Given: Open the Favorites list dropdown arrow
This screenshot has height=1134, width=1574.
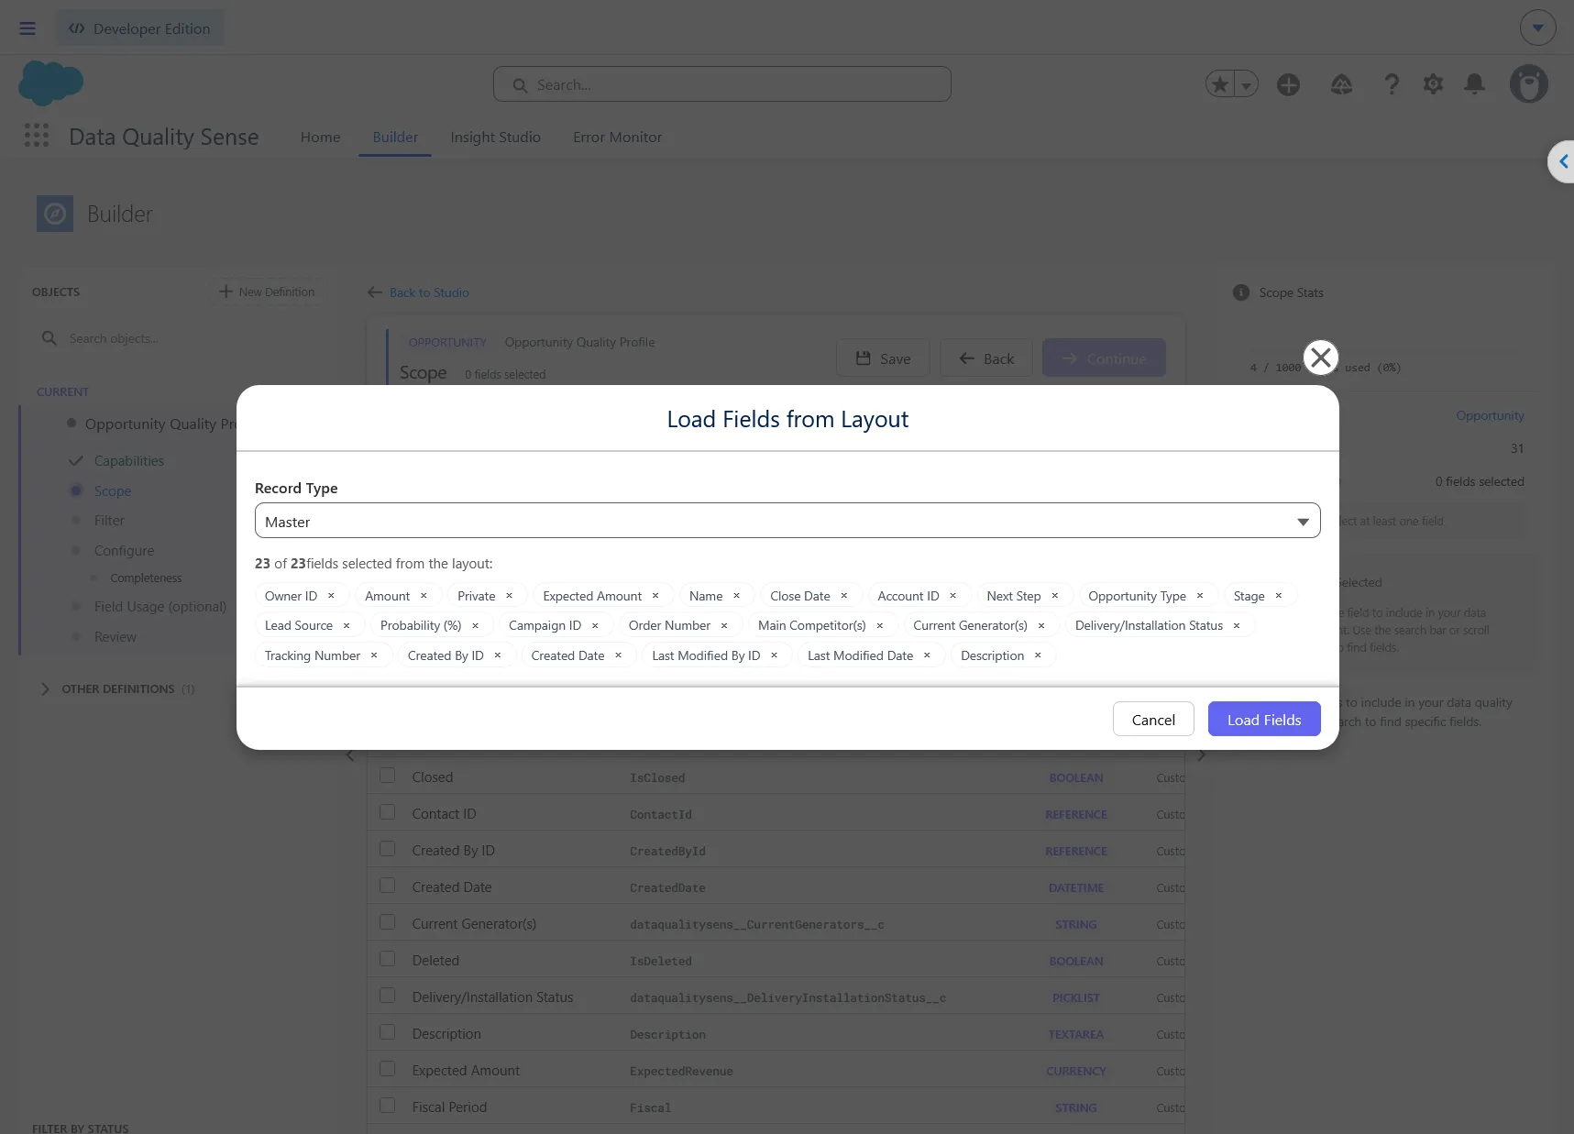Looking at the screenshot, I should click(1246, 84).
